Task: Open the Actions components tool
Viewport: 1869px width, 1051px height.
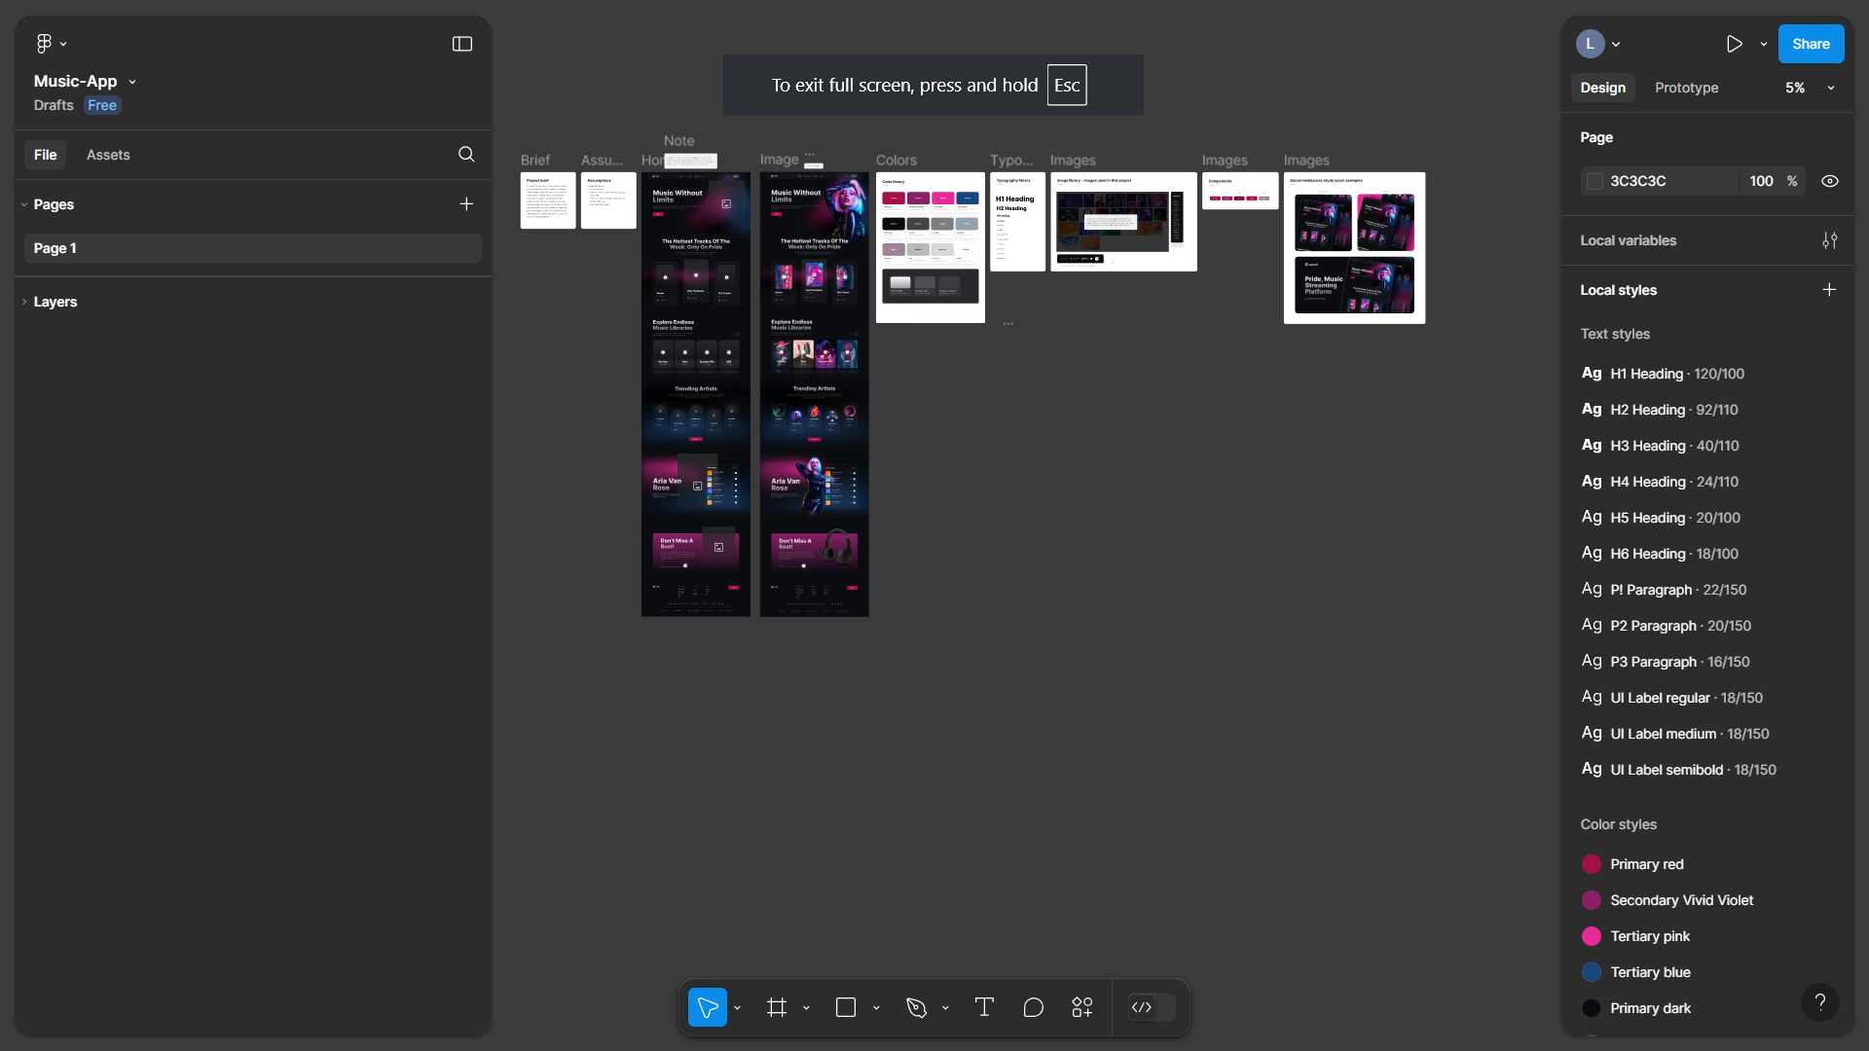Action: coord(1082,1008)
